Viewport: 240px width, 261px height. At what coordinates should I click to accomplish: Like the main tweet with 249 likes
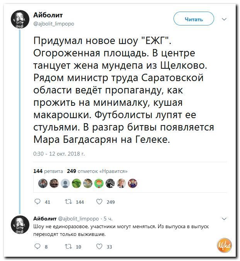tap(99, 202)
